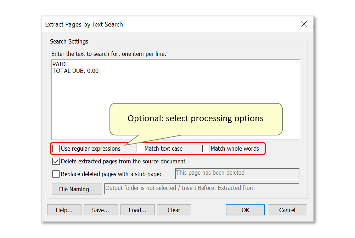This screenshot has width=355, height=238.
Task: Load previously saved search settings
Action: 137,210
